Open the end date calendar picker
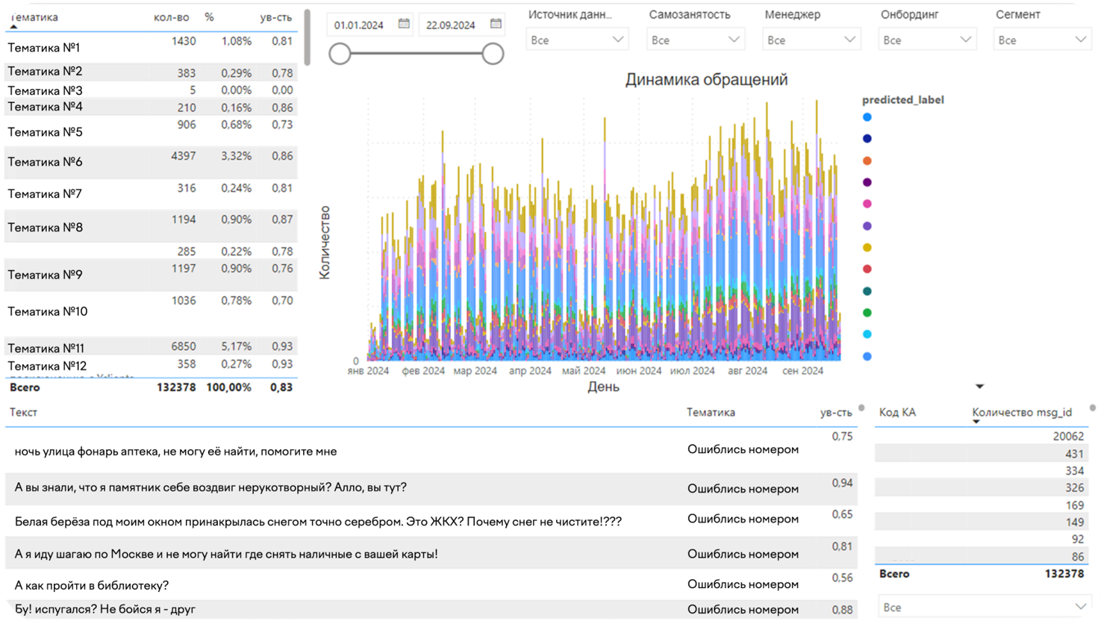The height and width of the screenshot is (624, 1104). click(x=496, y=24)
